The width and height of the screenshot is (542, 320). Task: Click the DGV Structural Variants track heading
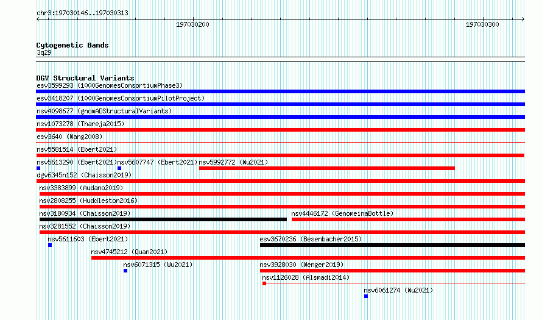[x=85, y=78]
